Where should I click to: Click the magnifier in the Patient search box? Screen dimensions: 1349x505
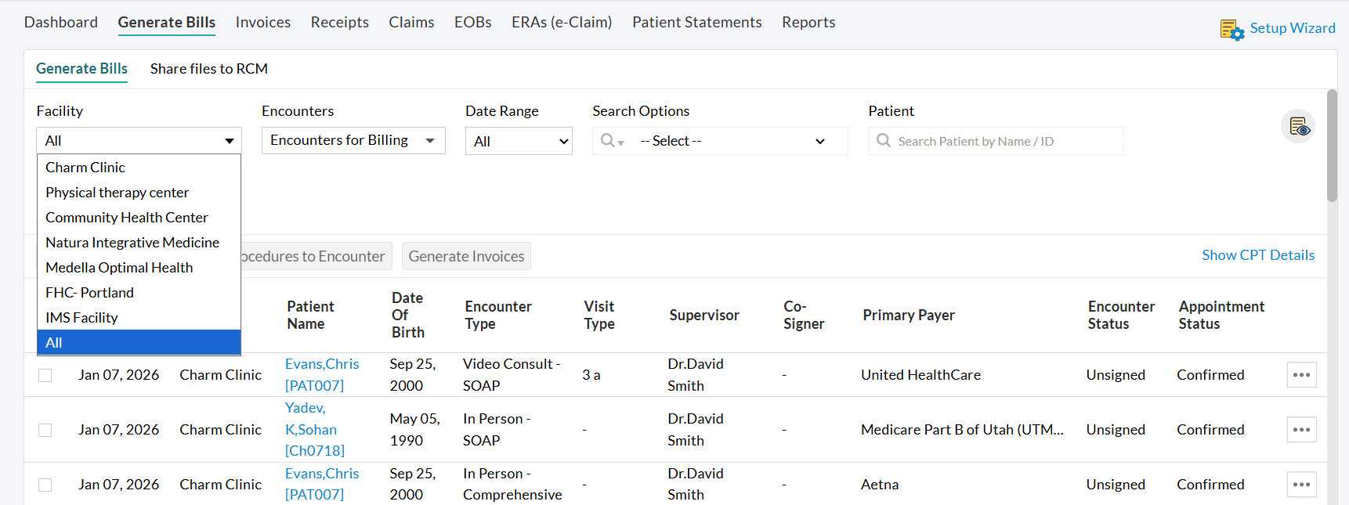(884, 141)
